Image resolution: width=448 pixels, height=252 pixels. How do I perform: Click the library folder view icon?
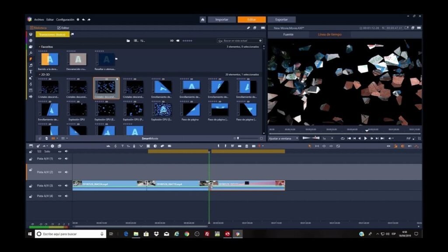[128, 41]
